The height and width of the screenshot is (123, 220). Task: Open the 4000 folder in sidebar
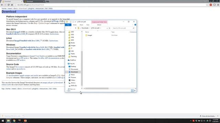point(71,40)
